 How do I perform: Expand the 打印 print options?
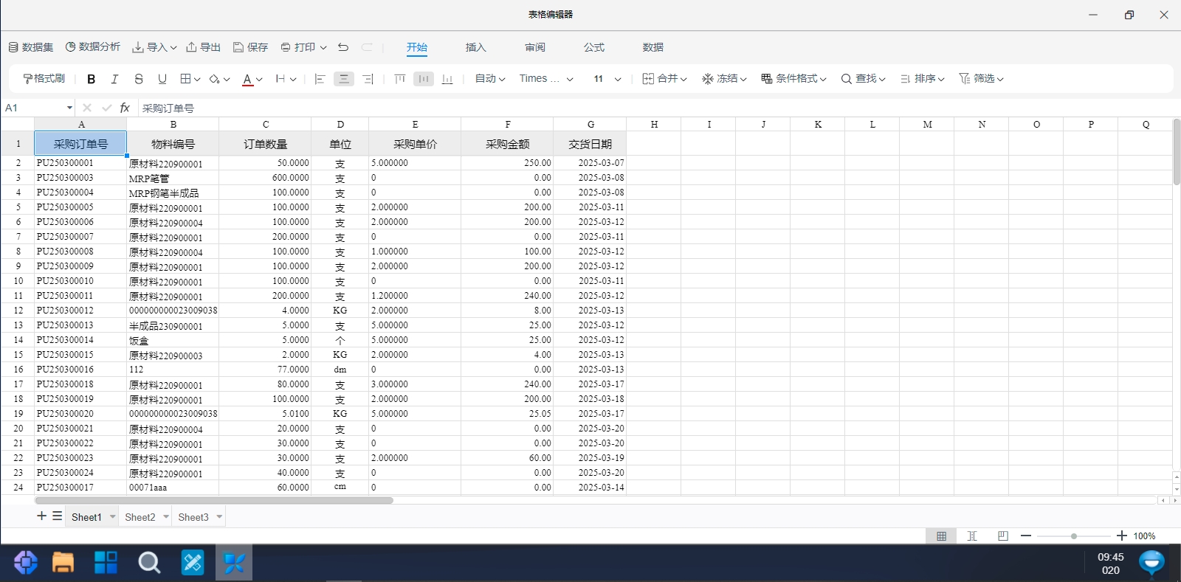(x=303, y=47)
